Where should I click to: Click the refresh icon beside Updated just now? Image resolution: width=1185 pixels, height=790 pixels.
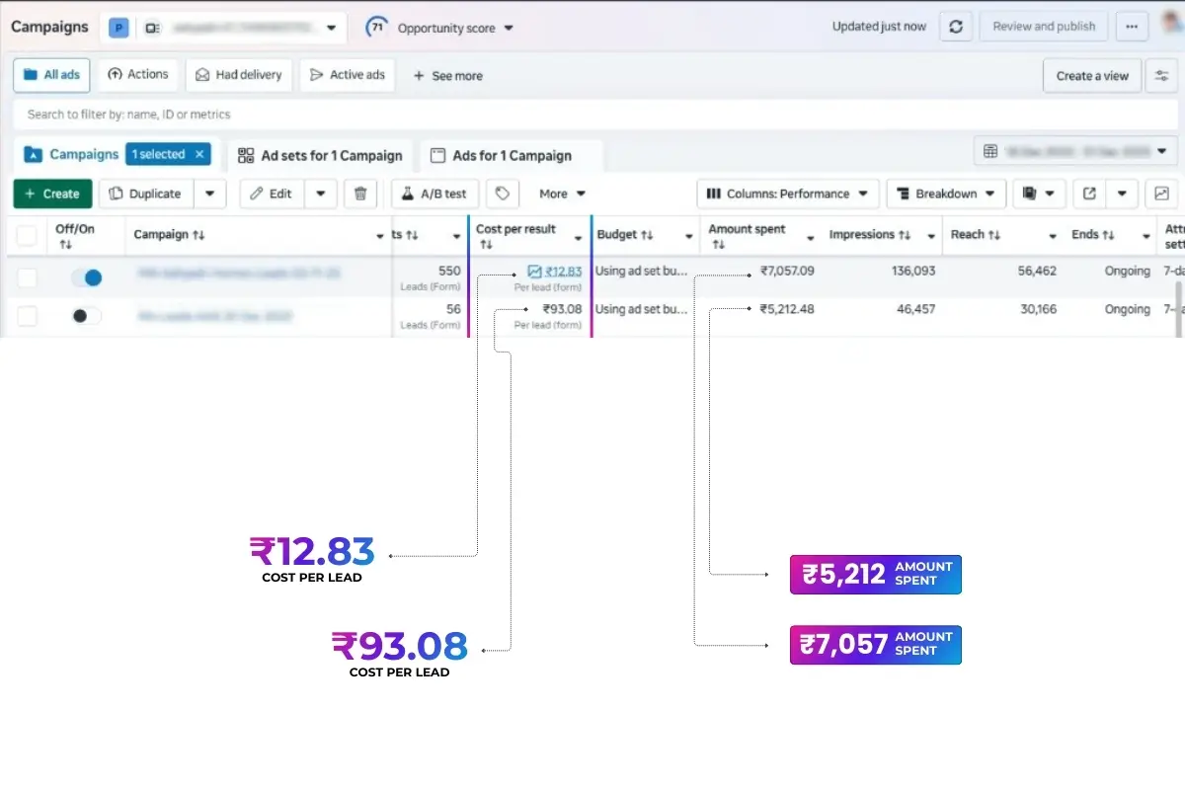coord(955,27)
